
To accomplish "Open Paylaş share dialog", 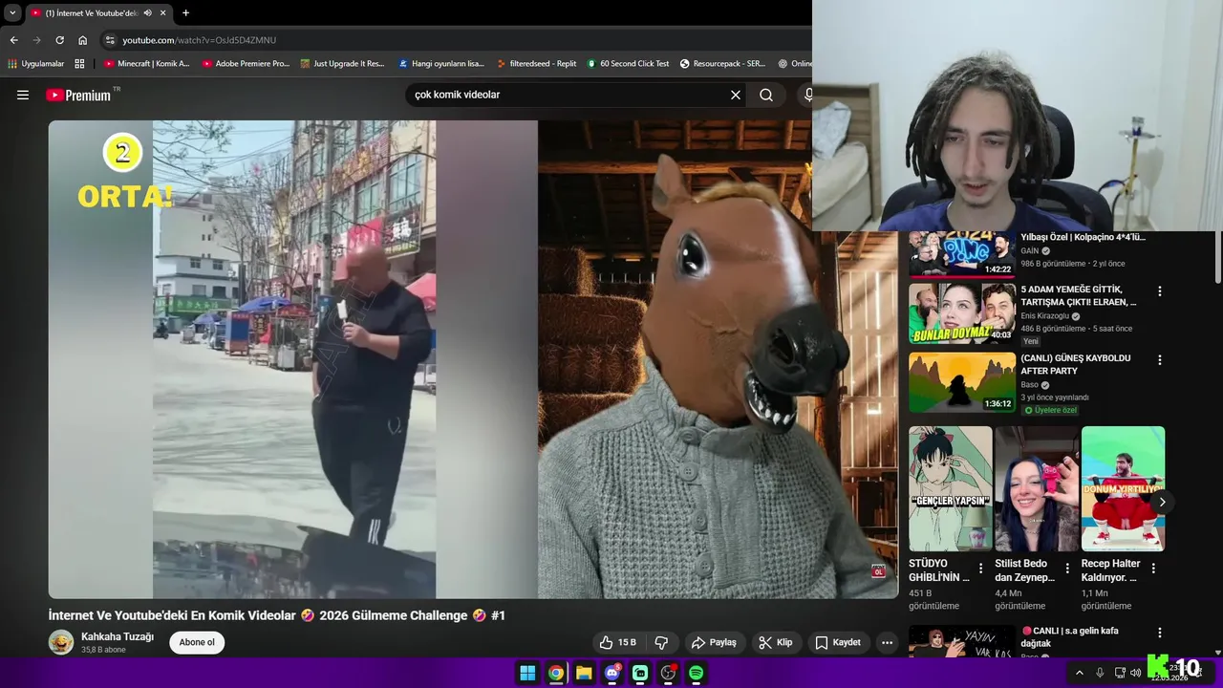I will coord(714,642).
